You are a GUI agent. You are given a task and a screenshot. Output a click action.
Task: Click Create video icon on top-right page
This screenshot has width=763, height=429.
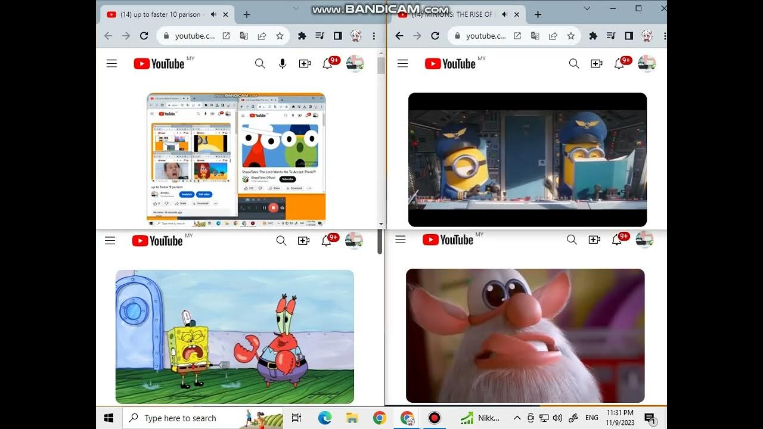pos(596,64)
